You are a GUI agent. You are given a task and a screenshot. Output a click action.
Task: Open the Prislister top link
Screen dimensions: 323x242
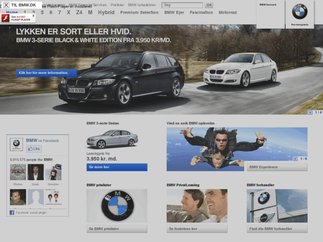(117, 5)
